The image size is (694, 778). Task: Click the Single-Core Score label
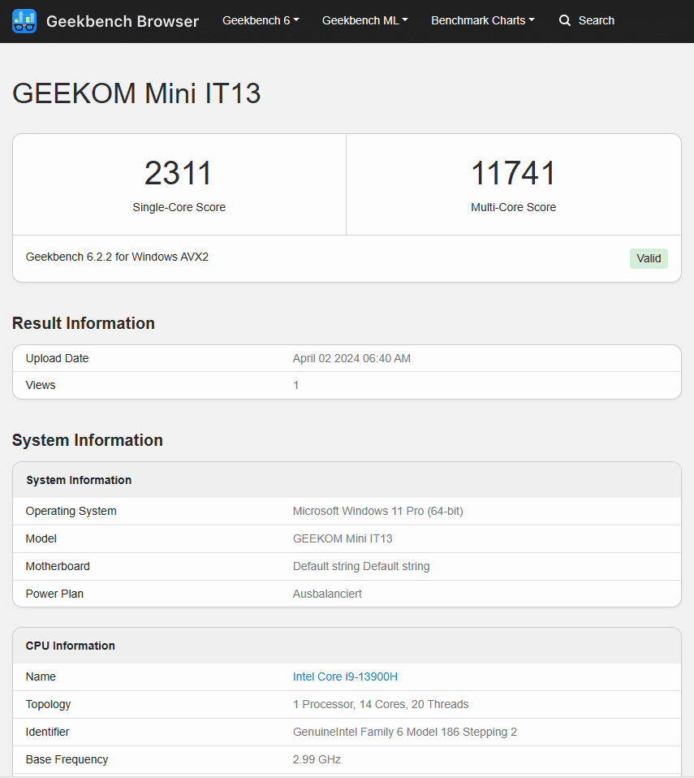(179, 207)
